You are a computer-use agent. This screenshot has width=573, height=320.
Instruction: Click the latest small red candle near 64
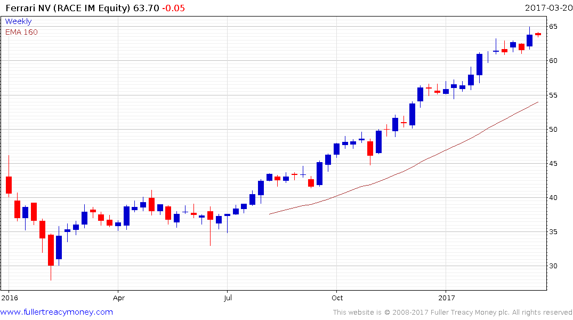[538, 34]
